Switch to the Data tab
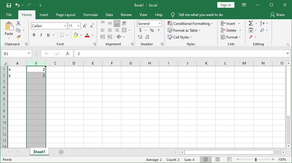This screenshot has height=163, width=292. (x=109, y=15)
